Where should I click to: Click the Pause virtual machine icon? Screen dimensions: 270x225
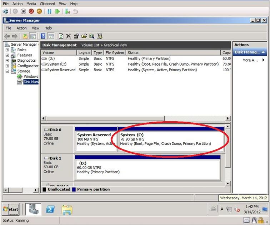(x=49, y=11)
